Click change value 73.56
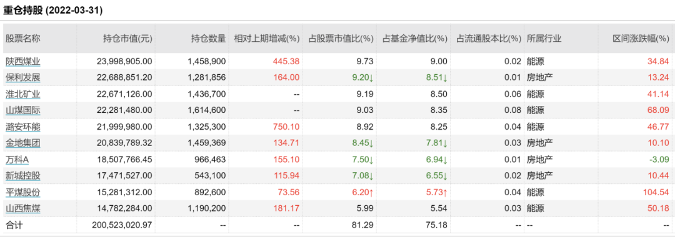The image size is (675, 237). click(288, 192)
